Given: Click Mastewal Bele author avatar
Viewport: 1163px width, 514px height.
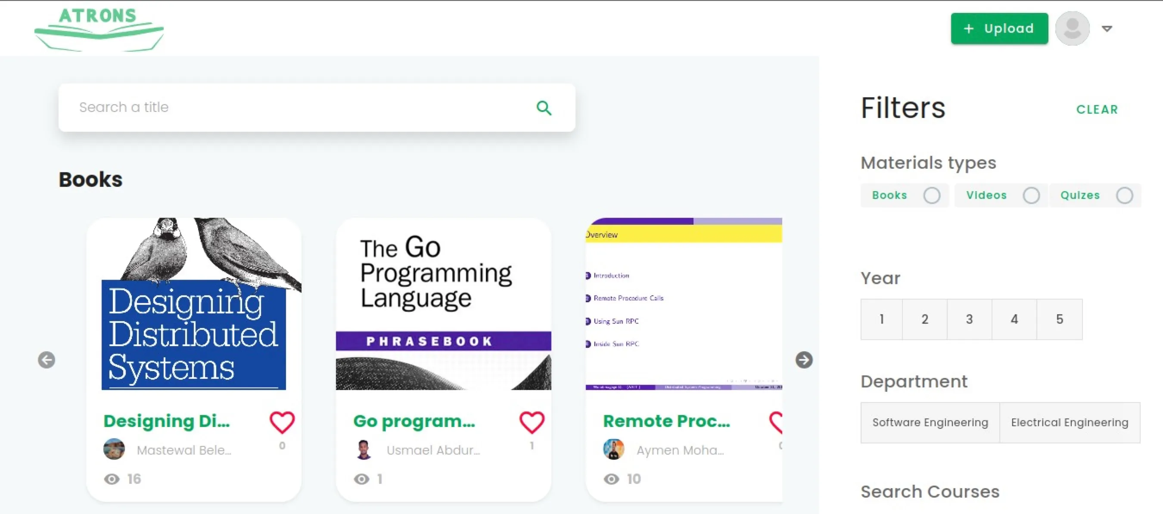Looking at the screenshot, I should click(x=114, y=449).
